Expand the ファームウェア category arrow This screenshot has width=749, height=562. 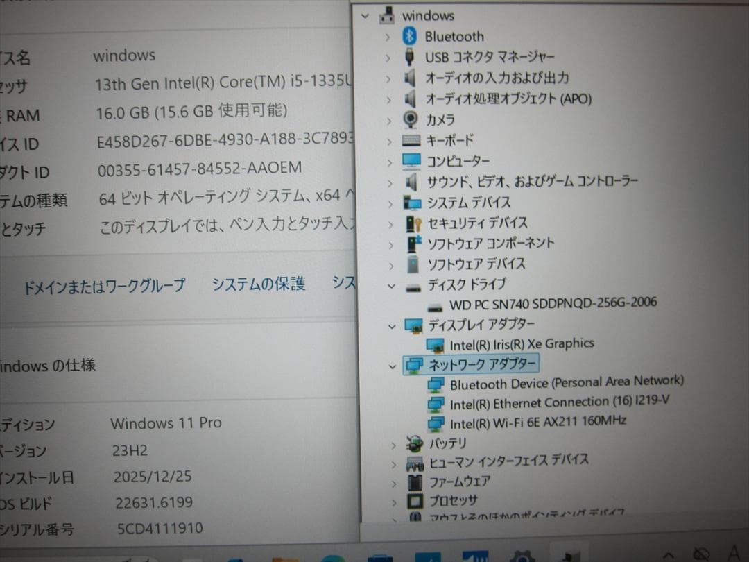394,484
